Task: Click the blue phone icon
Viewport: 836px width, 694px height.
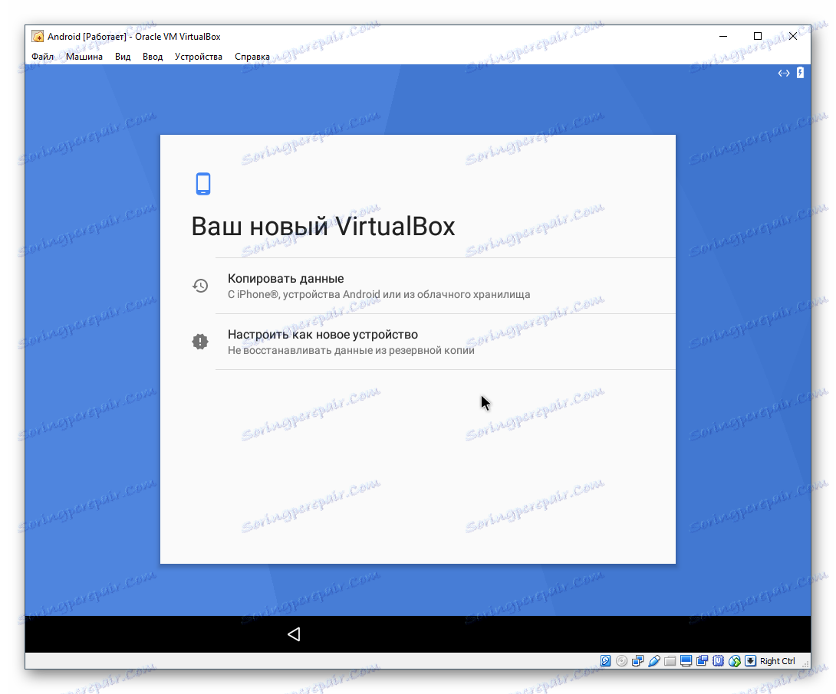Action: click(x=203, y=184)
